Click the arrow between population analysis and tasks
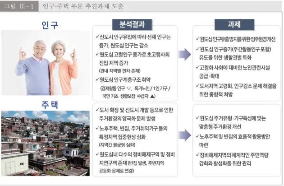This screenshot has width=284, height=186. click(x=184, y=55)
